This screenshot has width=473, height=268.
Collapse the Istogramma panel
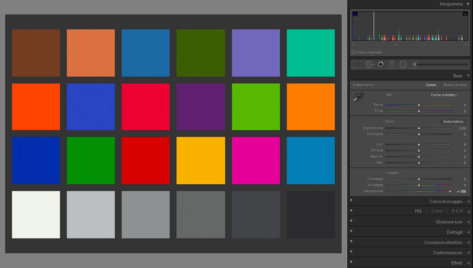click(x=468, y=4)
